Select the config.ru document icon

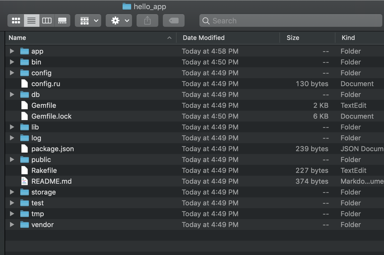(25, 84)
